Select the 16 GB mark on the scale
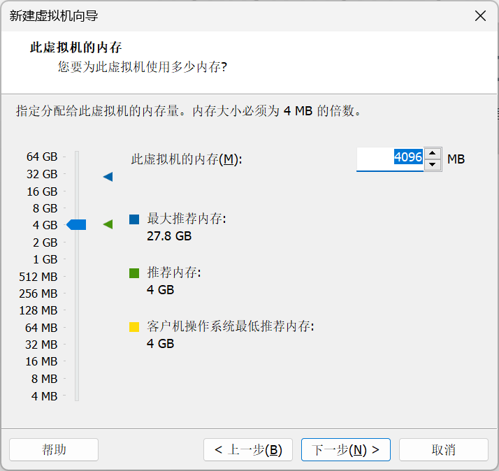499x471 pixels. pos(42,191)
